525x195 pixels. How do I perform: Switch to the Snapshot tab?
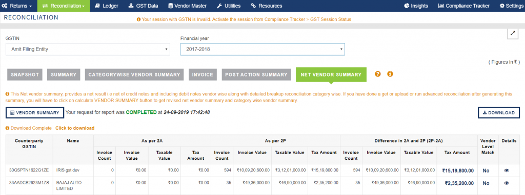[25, 75]
